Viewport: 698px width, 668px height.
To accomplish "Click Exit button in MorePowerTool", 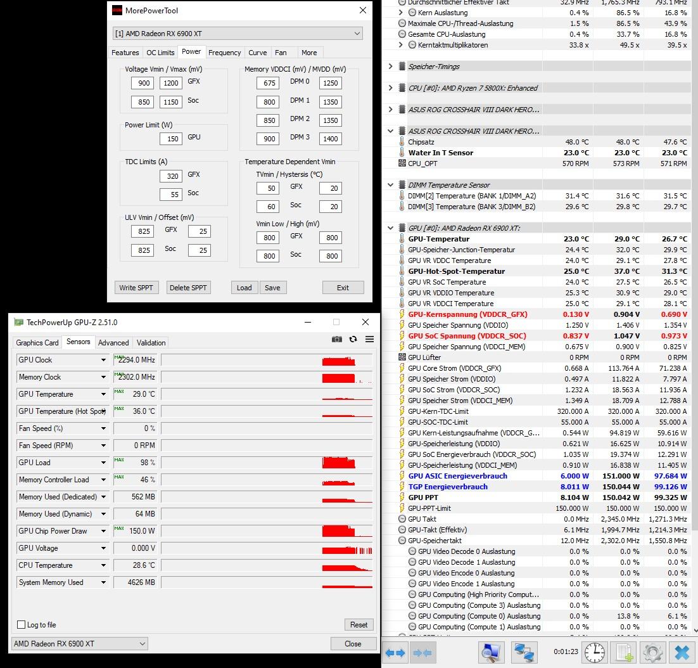I will (343, 288).
